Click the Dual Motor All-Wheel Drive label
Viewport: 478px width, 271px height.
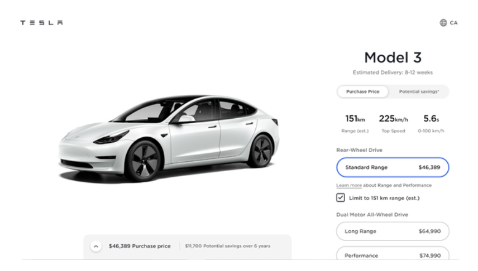coord(372,215)
